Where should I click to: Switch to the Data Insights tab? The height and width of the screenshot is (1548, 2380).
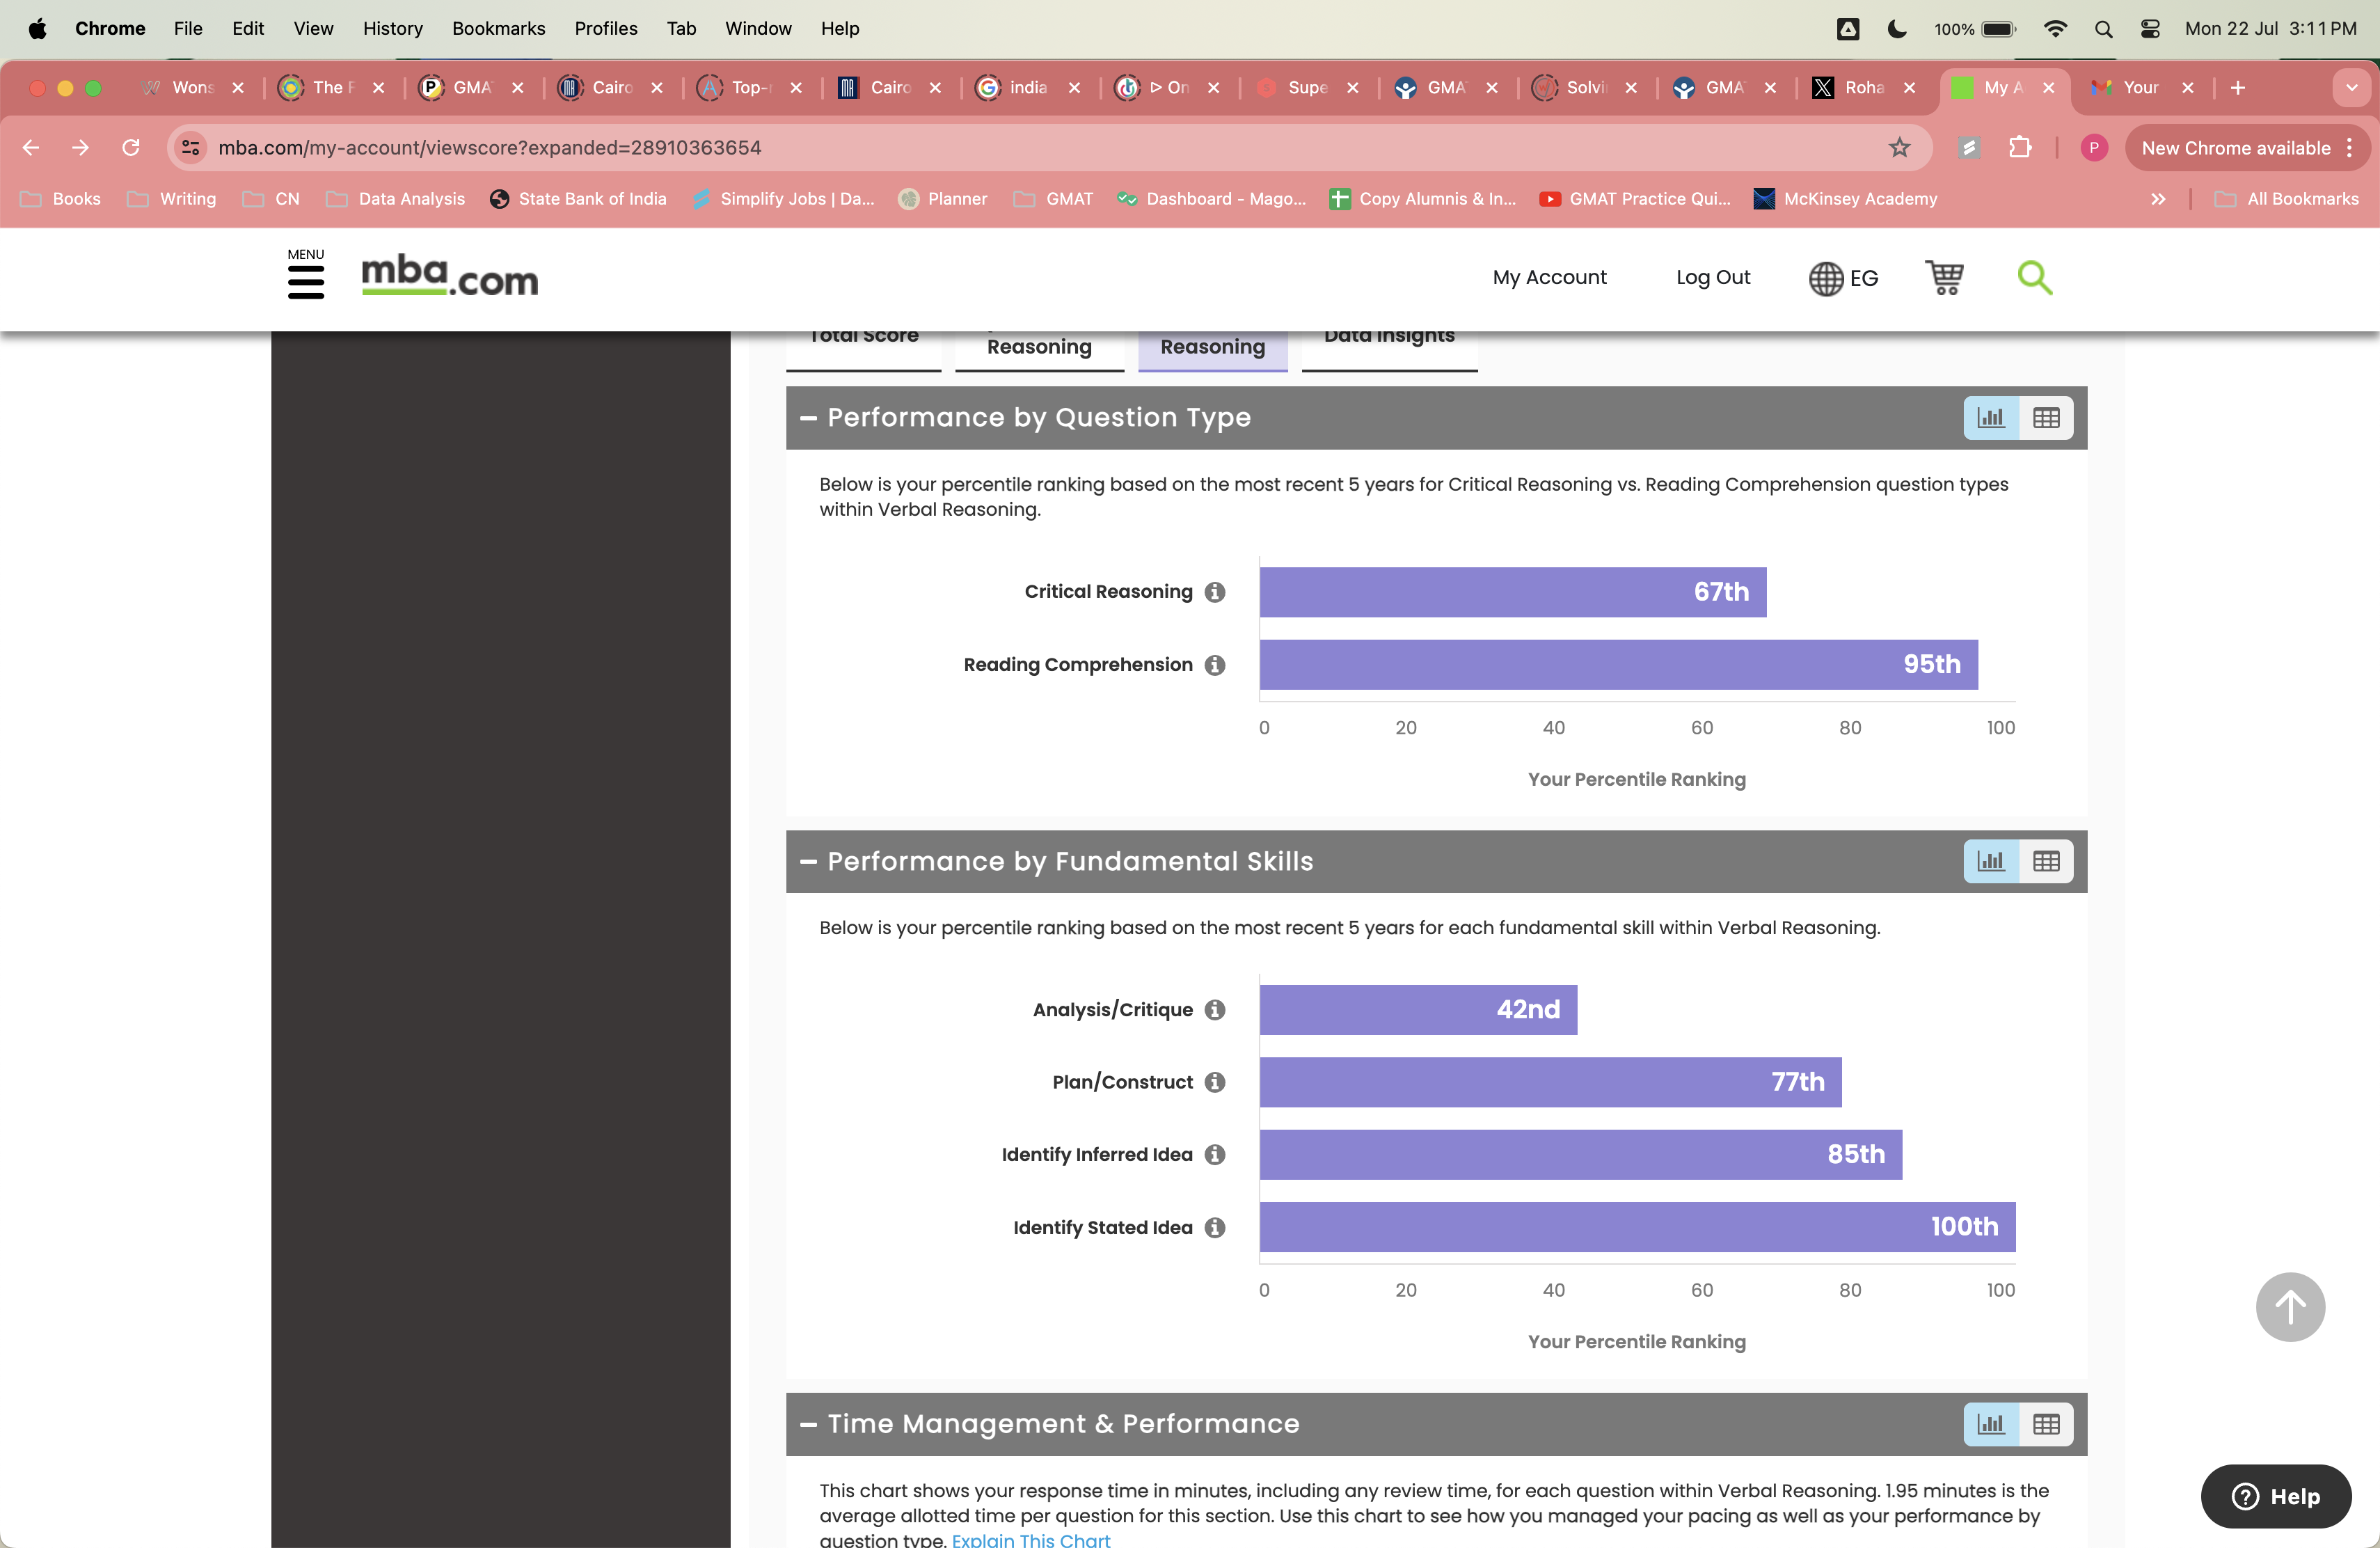coord(1389,336)
